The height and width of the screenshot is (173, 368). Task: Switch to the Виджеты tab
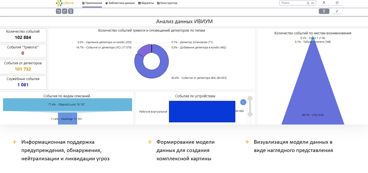(x=146, y=3)
